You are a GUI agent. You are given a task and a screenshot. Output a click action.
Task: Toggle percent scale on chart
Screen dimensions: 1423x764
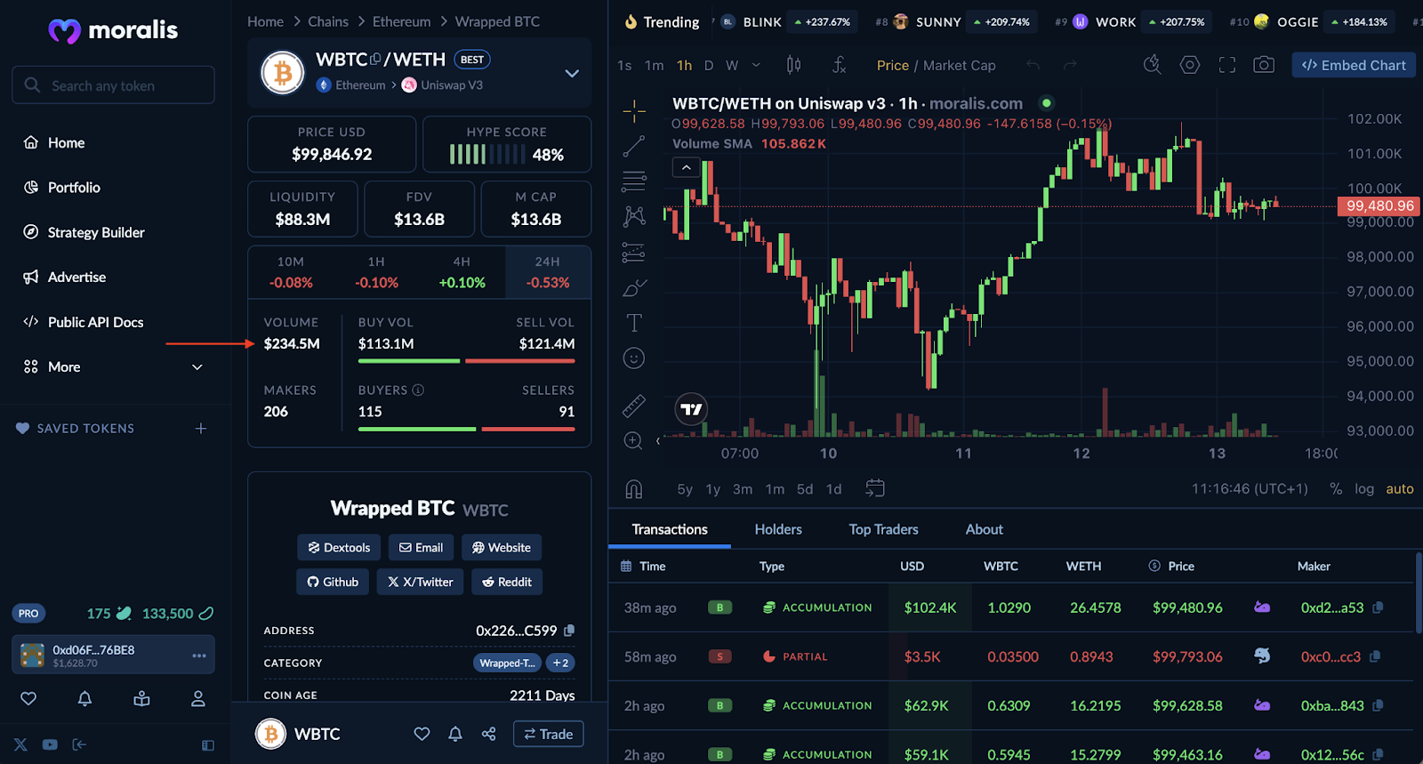(x=1335, y=489)
